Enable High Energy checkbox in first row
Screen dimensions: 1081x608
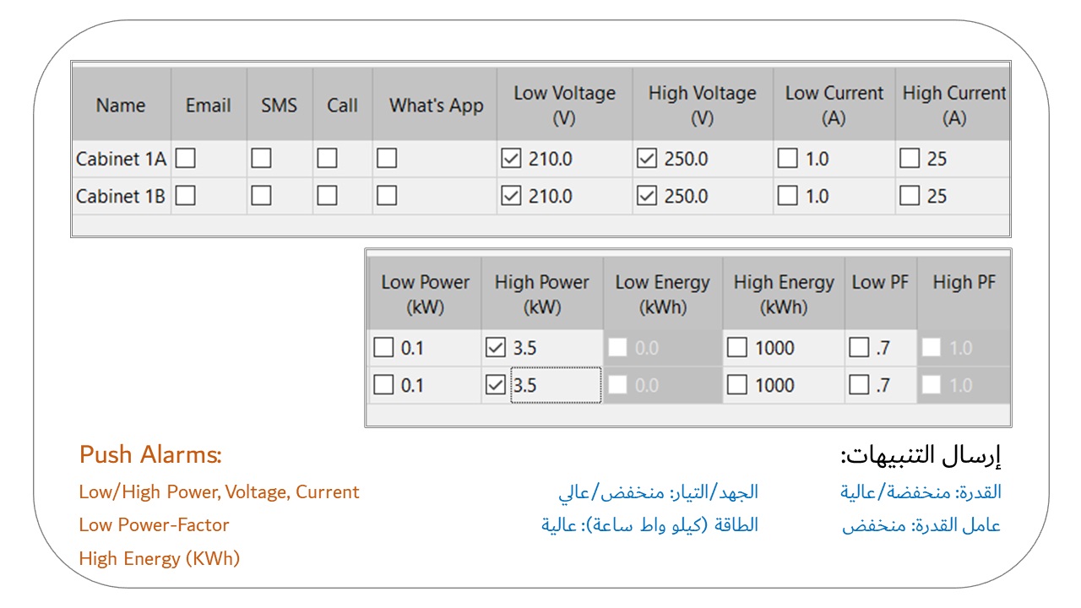[x=737, y=348]
